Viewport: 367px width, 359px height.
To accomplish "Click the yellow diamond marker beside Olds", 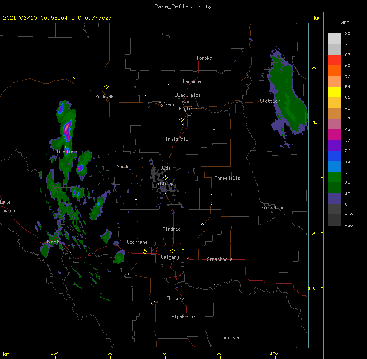I will [165, 178].
